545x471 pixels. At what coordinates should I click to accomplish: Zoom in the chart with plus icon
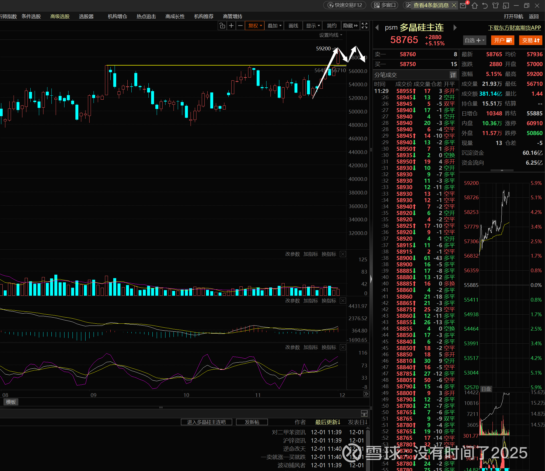[x=231, y=26]
